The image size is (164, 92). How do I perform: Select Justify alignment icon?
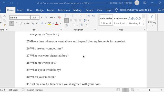(80, 20)
